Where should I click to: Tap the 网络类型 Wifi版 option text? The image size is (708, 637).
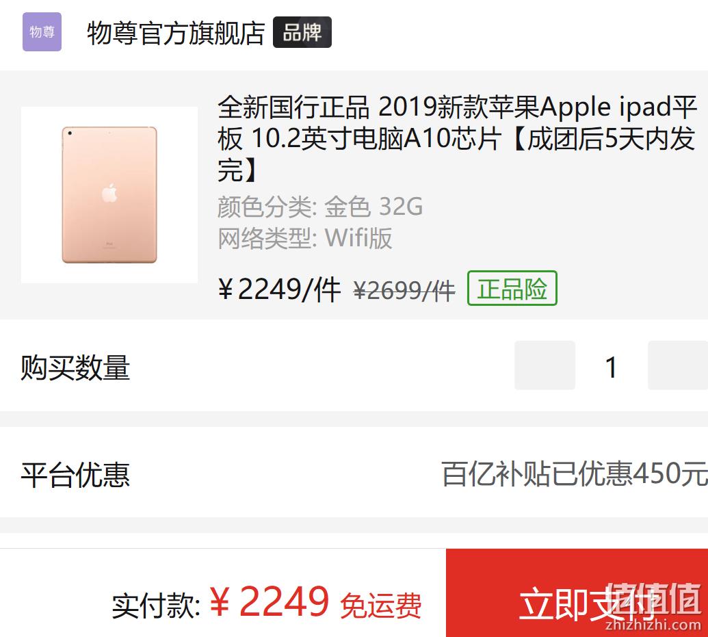305,238
